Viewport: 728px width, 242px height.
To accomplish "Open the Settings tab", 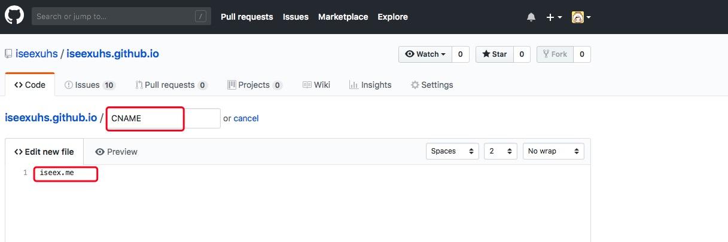I will 432,85.
